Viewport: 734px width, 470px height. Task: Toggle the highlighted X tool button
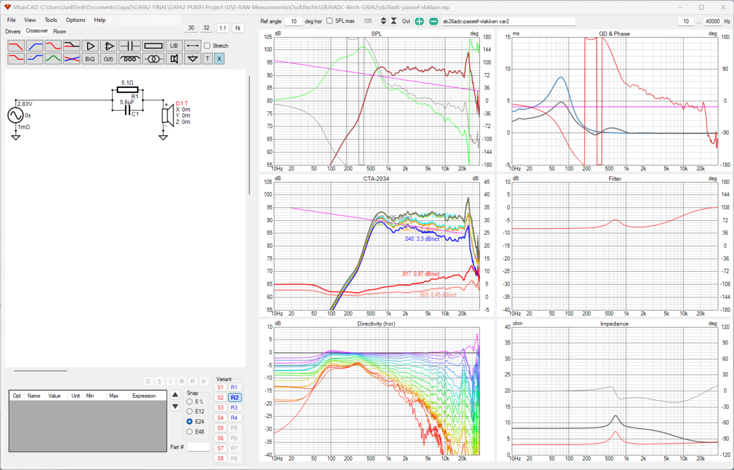coord(219,59)
